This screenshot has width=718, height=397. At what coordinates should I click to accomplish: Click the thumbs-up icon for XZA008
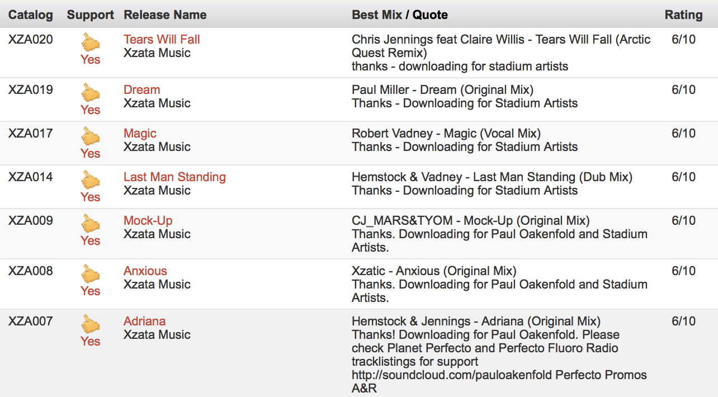tap(90, 273)
